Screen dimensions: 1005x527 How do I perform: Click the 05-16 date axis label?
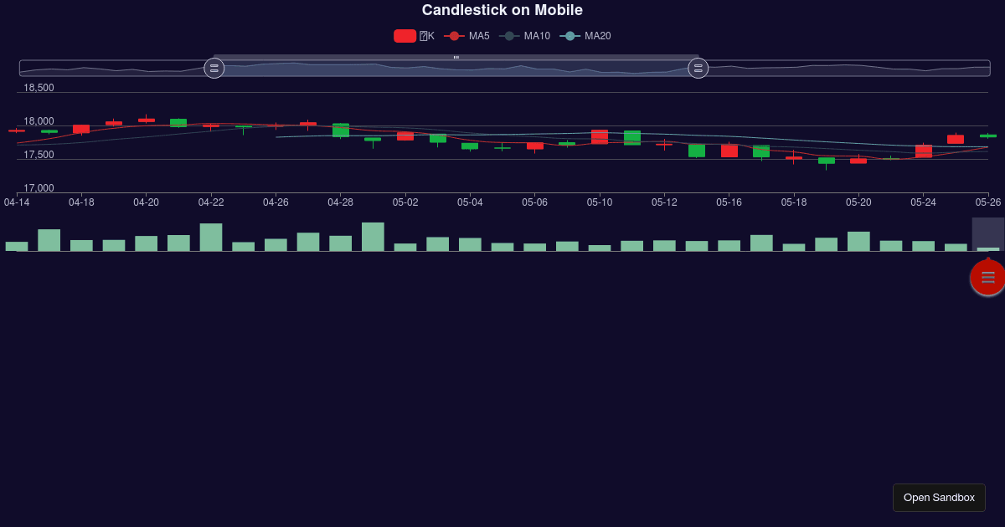click(729, 202)
